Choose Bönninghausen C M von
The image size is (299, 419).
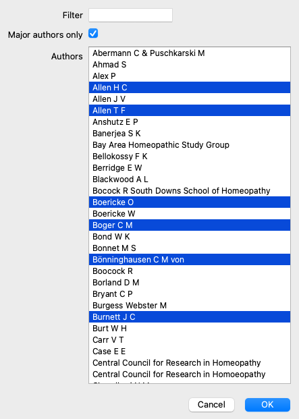click(190, 260)
